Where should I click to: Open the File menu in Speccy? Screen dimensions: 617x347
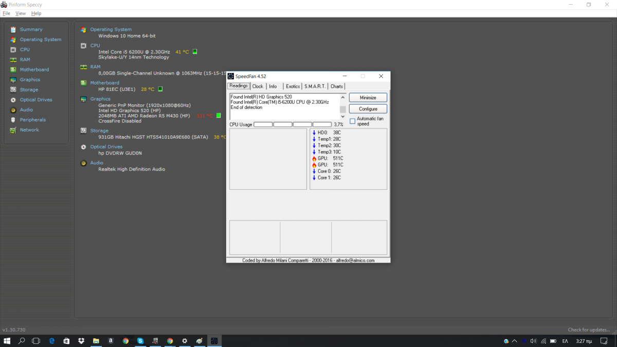(x=6, y=13)
